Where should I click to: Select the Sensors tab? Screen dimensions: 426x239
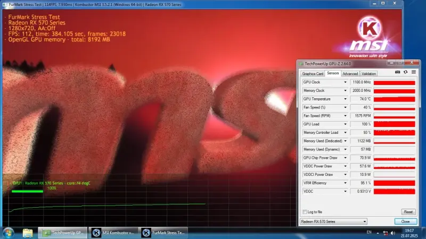point(333,73)
